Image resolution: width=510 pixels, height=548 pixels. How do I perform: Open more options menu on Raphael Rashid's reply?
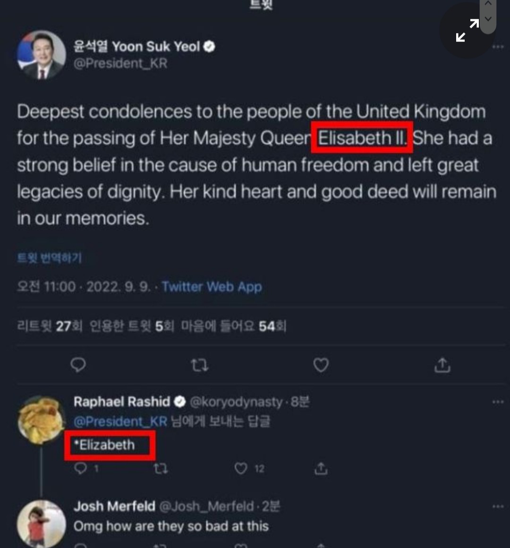pyautogui.click(x=498, y=402)
